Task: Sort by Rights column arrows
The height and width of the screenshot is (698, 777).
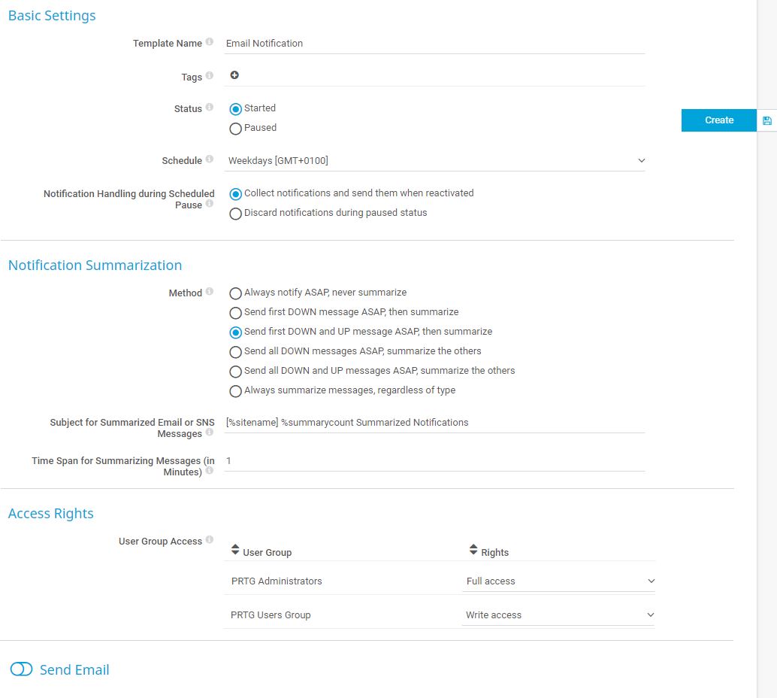Action: coord(473,551)
